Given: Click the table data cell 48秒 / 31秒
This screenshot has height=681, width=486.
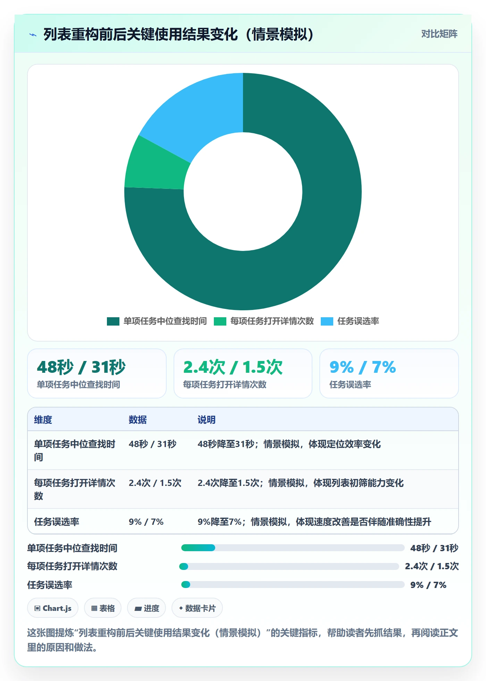Looking at the screenshot, I should [x=153, y=444].
